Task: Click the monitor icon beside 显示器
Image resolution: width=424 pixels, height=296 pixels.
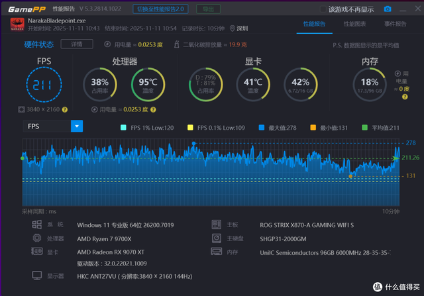Action: point(37,275)
